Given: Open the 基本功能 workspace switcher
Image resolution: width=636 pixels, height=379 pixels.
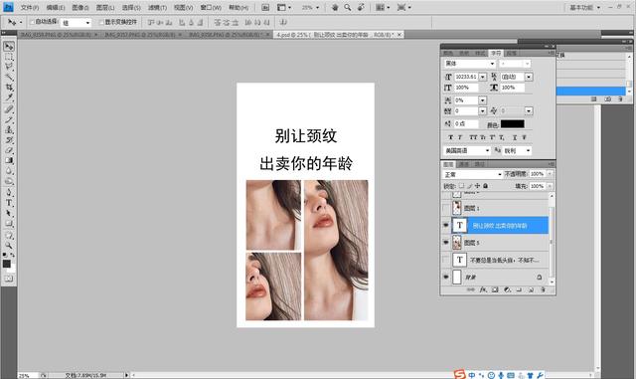Looking at the screenshot, I should 585,7.
